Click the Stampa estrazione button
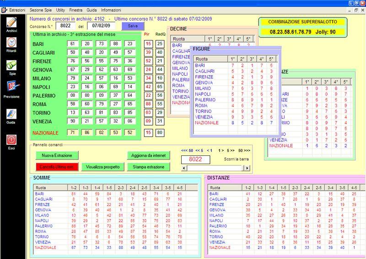 pos(148,167)
